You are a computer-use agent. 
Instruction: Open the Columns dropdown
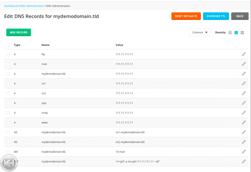tap(200, 32)
